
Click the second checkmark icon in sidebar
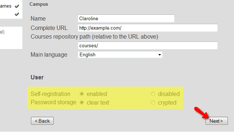[x=17, y=14]
